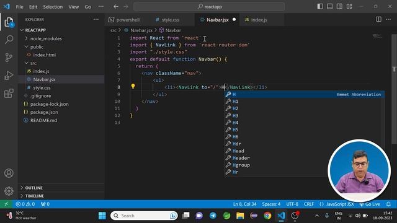This screenshot has height=223, width=397.
Task: Open .gitignore in the explorer
Action: [40, 96]
